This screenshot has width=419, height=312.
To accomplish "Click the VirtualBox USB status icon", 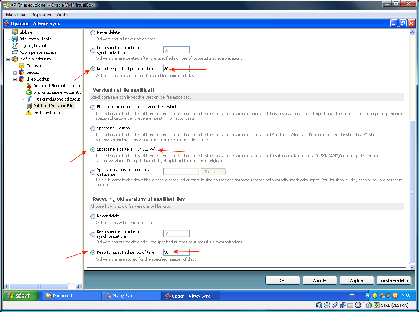I will click(334, 305).
